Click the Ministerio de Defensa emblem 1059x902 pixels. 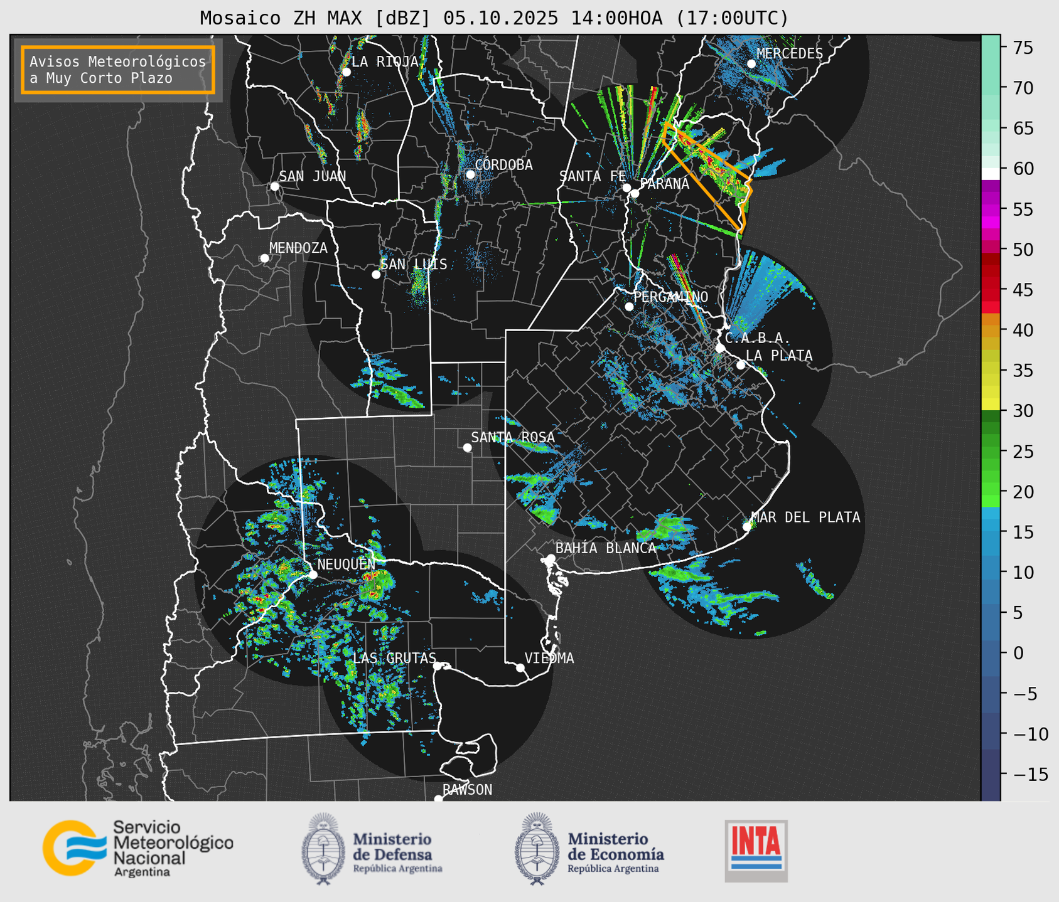pos(323,849)
